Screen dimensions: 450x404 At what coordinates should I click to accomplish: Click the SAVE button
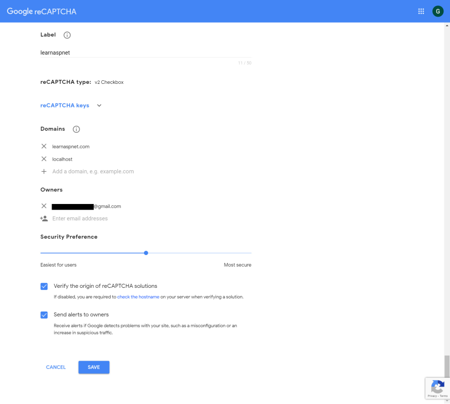[x=94, y=367]
